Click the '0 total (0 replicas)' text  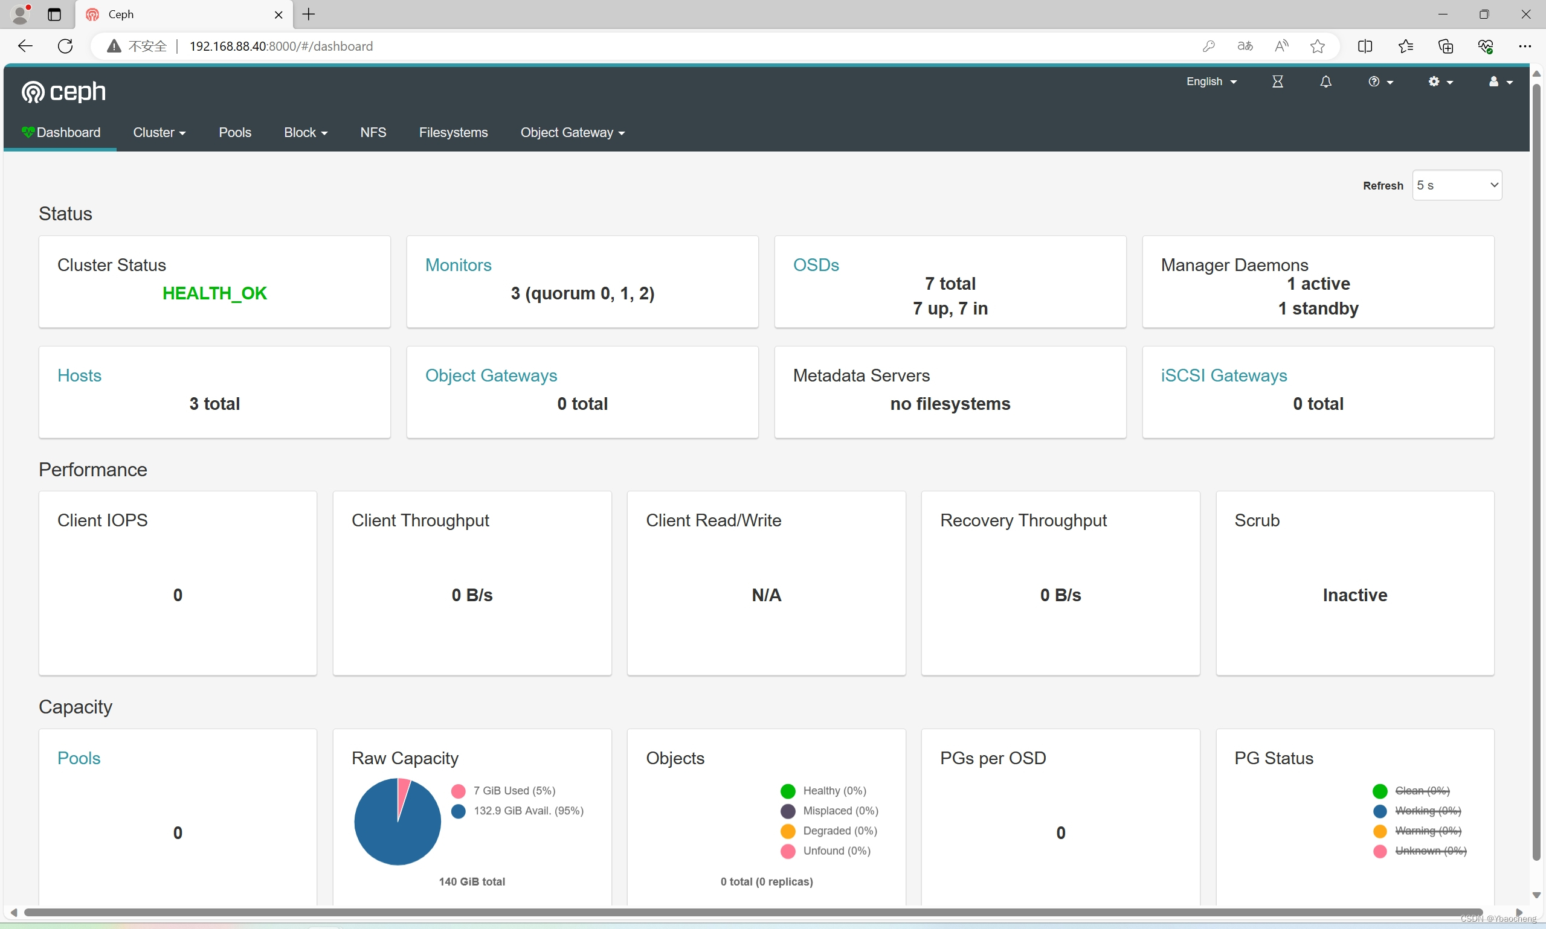click(766, 881)
